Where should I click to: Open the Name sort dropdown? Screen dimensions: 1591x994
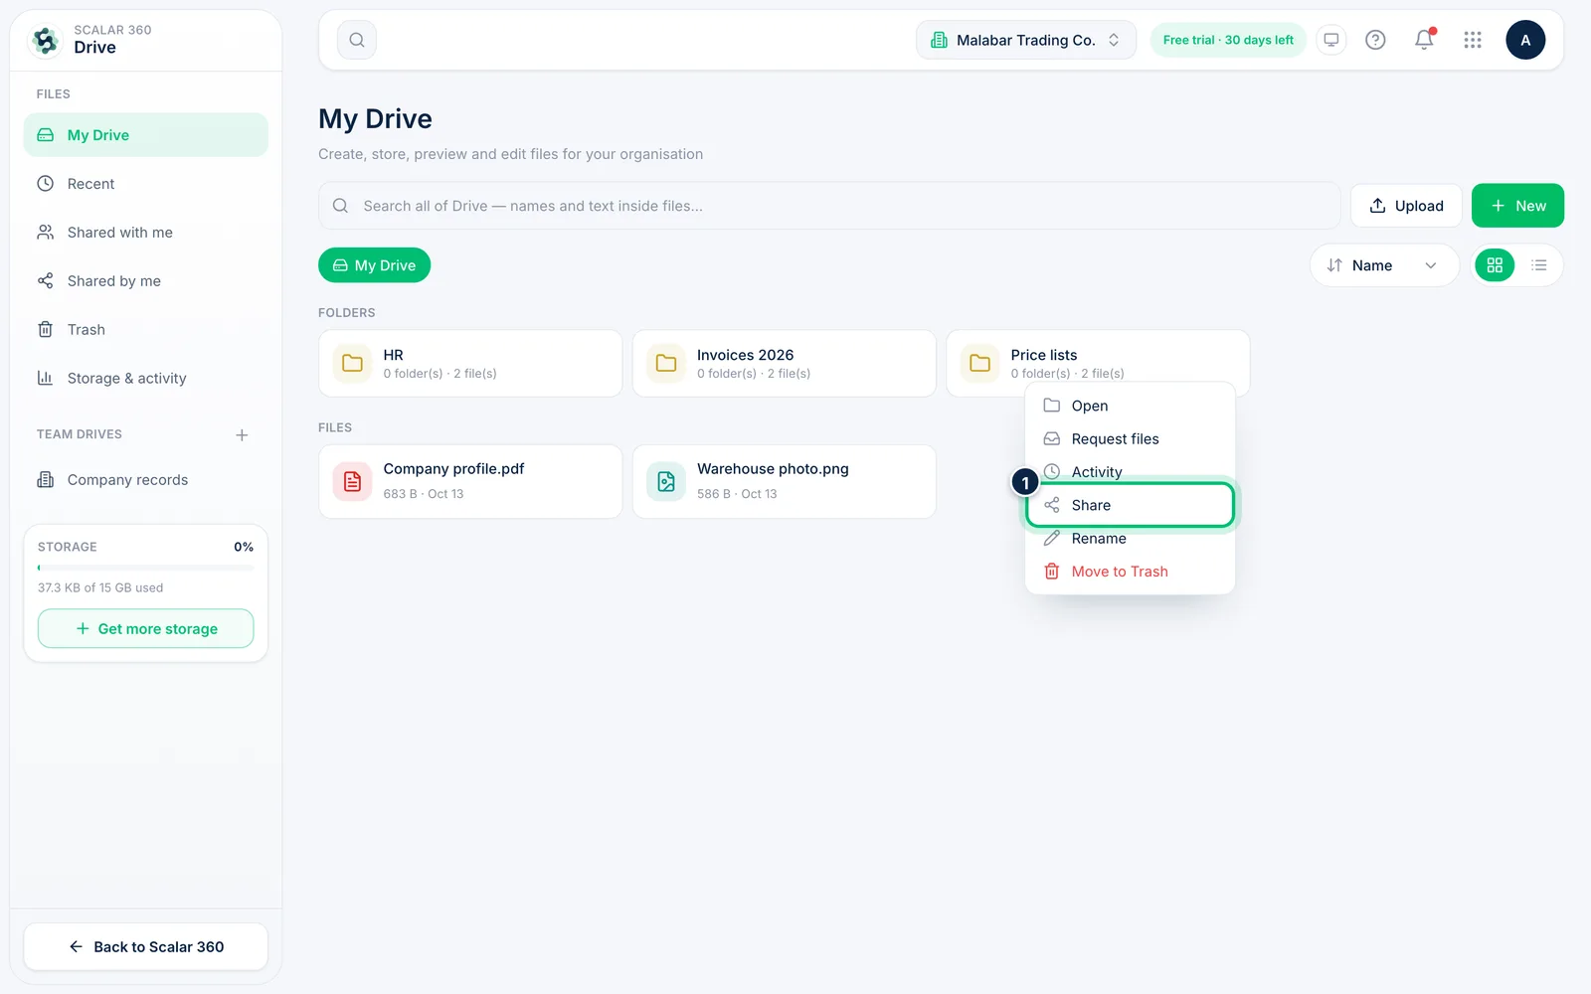point(1384,265)
